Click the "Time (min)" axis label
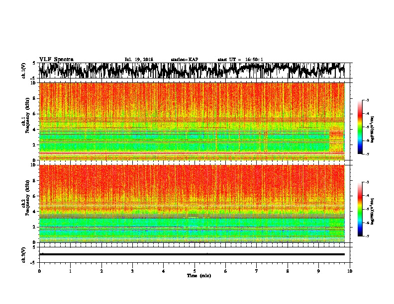 pos(199,276)
